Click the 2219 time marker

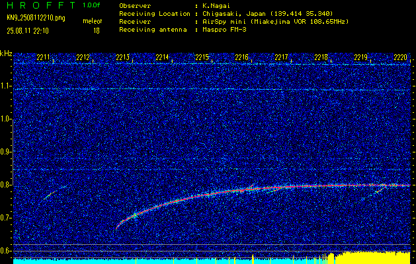[361, 57]
